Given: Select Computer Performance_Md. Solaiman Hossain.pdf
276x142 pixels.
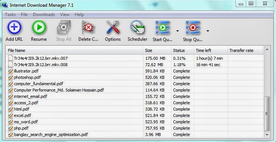Looking at the screenshot, I should tap(59, 90).
